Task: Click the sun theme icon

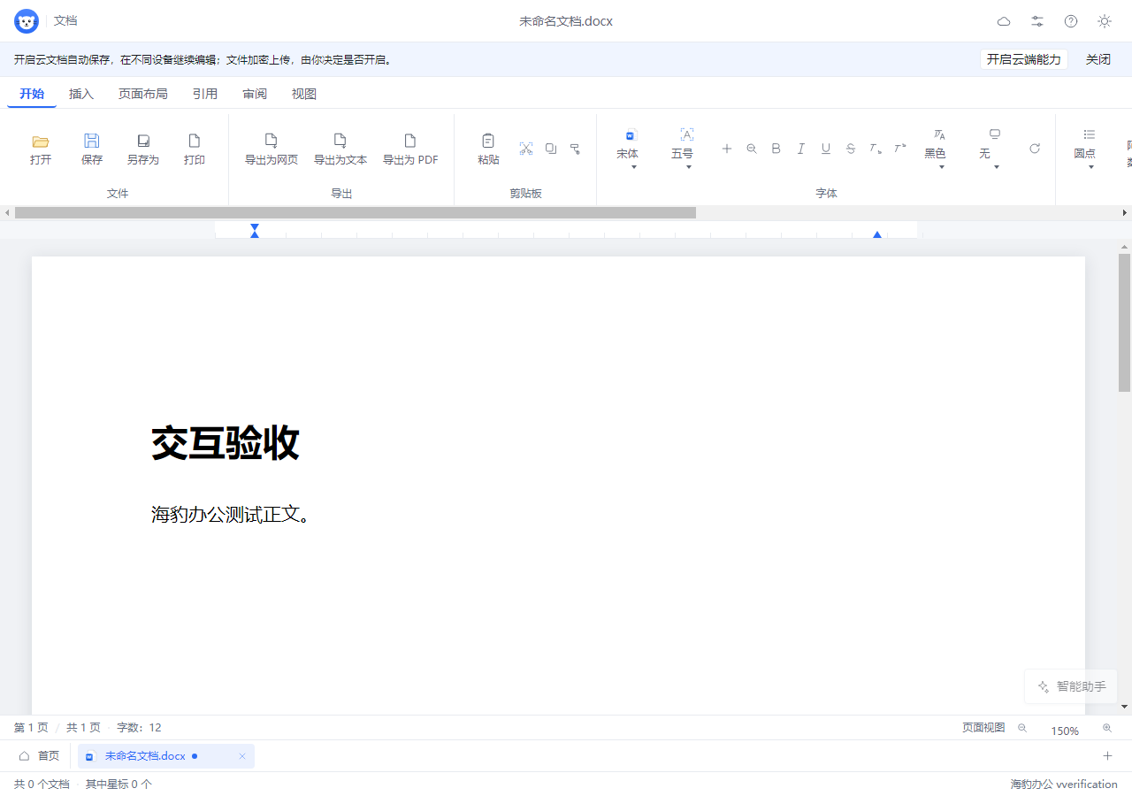Action: (1105, 21)
